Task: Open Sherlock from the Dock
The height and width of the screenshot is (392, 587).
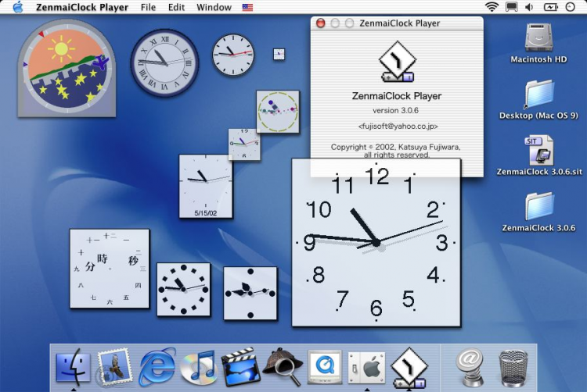Action: [x=283, y=367]
